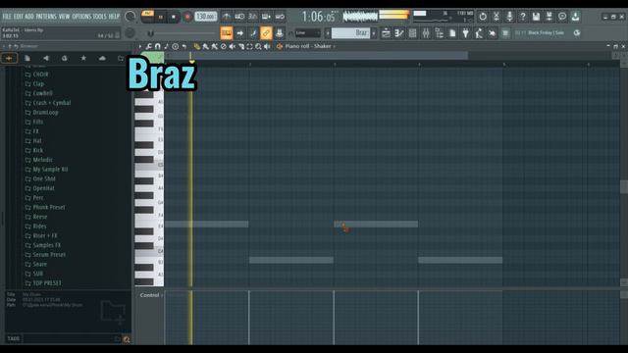Open the Line snap dropdown
Screen dimensions: 628x353
(x=307, y=32)
